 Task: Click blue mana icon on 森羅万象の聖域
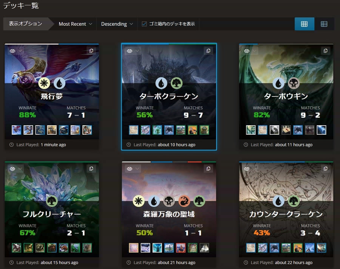tap(154, 201)
